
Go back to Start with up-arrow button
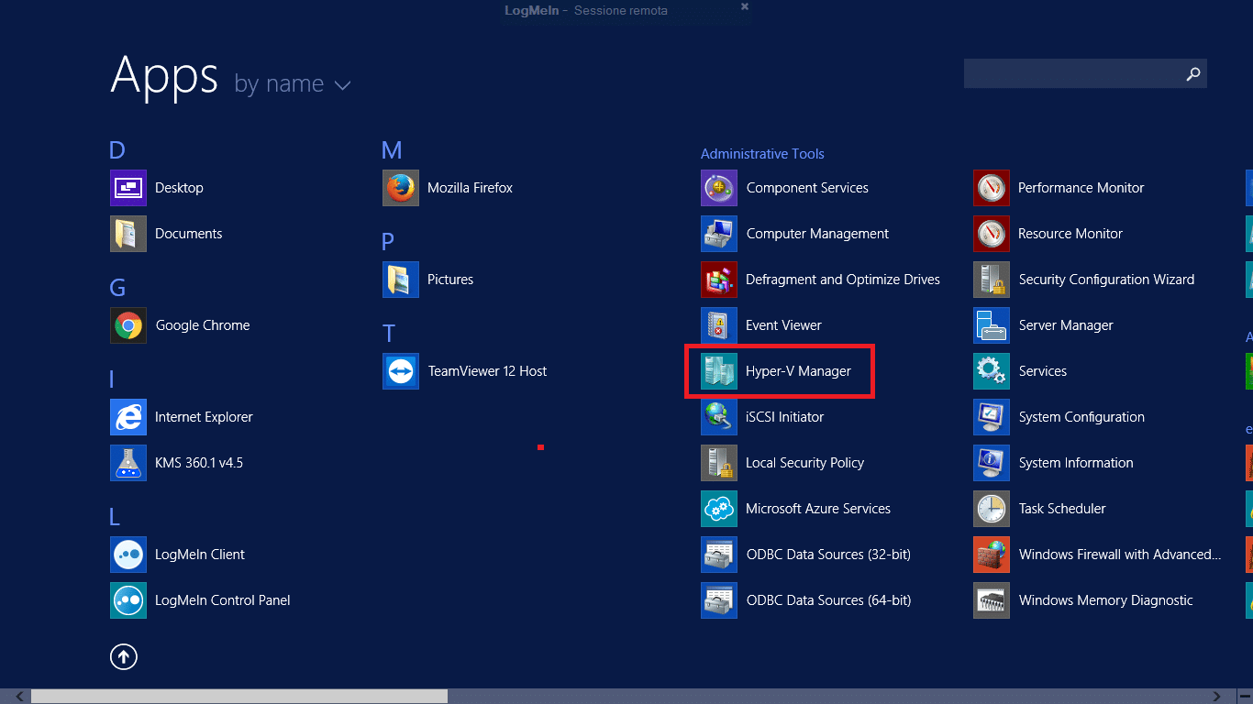tap(124, 656)
